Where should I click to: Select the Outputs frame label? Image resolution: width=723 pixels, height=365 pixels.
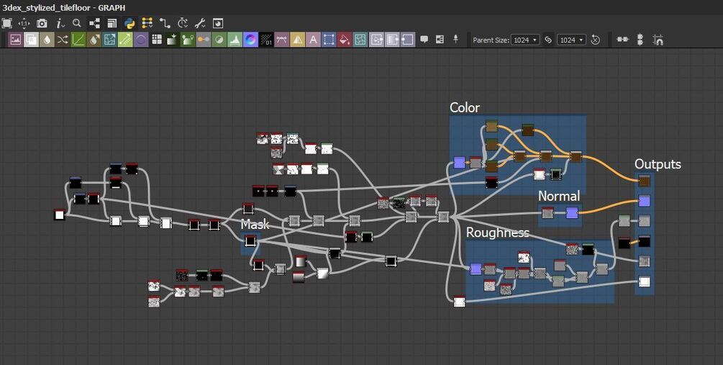[658, 164]
